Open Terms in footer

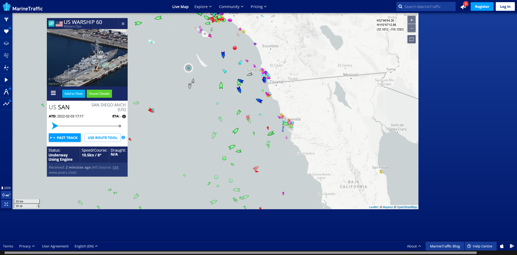click(8, 246)
